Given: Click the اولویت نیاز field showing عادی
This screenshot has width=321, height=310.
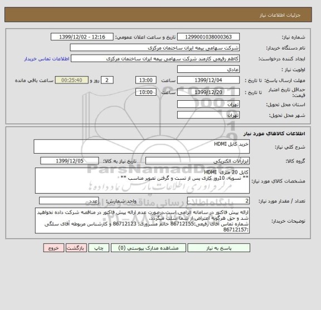Looking at the screenshot, I should 208,70.
